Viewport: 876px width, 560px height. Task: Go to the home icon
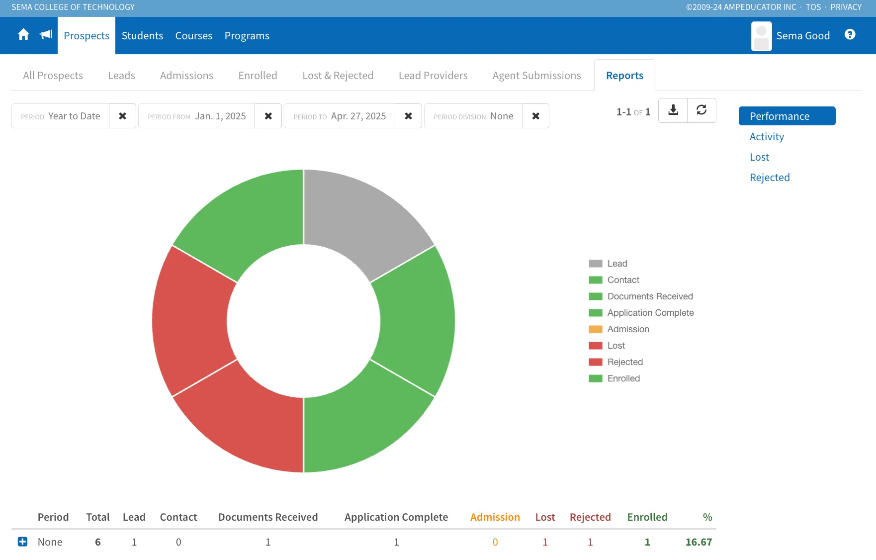click(23, 35)
